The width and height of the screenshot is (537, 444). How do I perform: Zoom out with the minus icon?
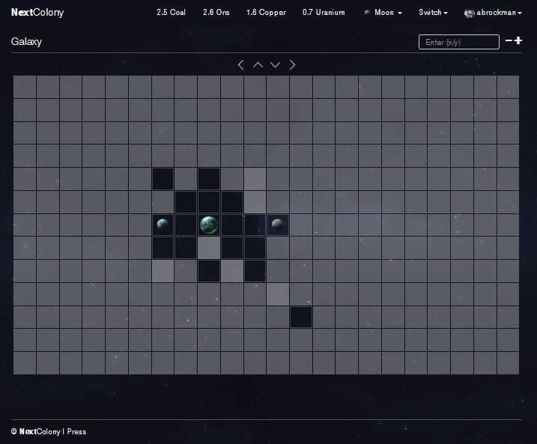click(x=509, y=40)
